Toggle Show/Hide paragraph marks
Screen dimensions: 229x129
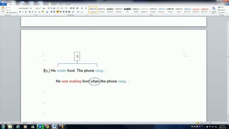click(86, 8)
